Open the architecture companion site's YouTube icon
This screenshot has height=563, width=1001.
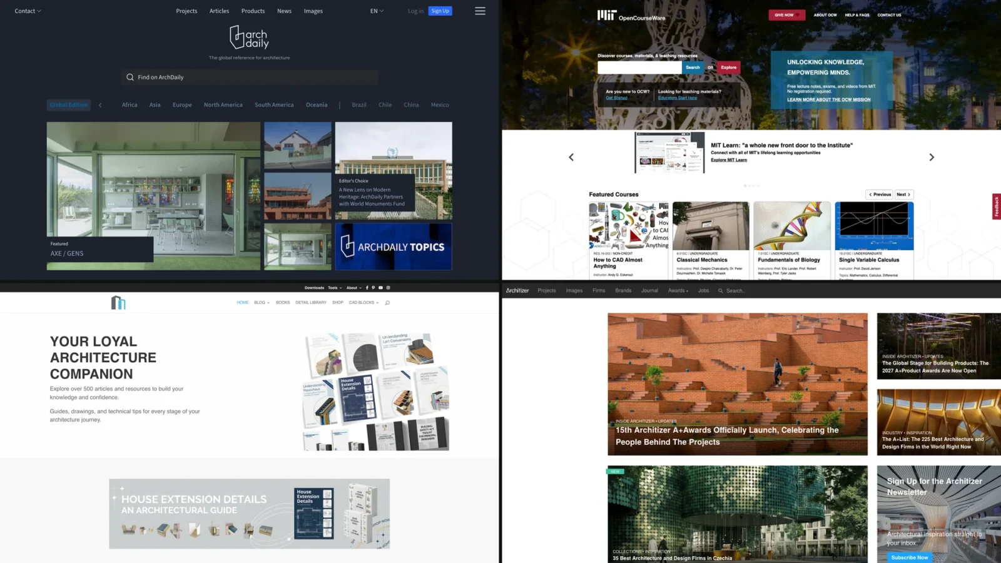coord(380,288)
